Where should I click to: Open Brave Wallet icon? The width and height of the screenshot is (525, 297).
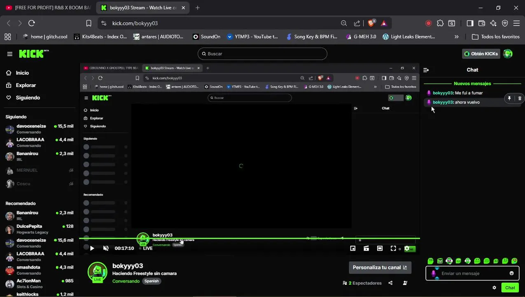[481, 23]
